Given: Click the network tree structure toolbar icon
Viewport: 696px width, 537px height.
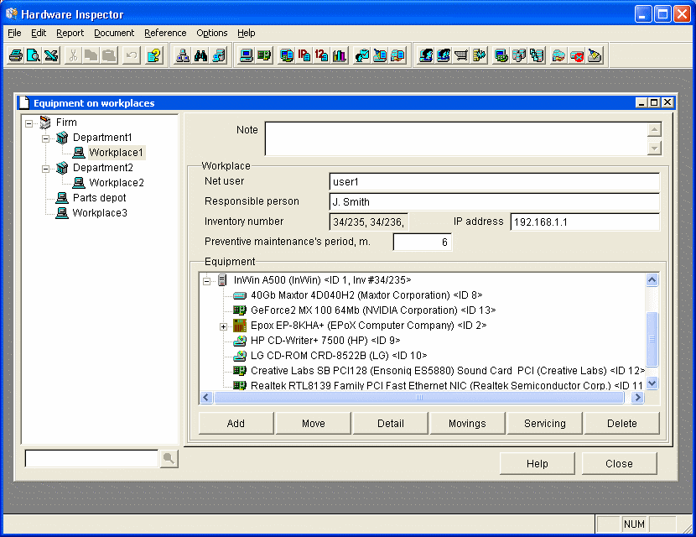Looking at the screenshot, I should tap(183, 55).
